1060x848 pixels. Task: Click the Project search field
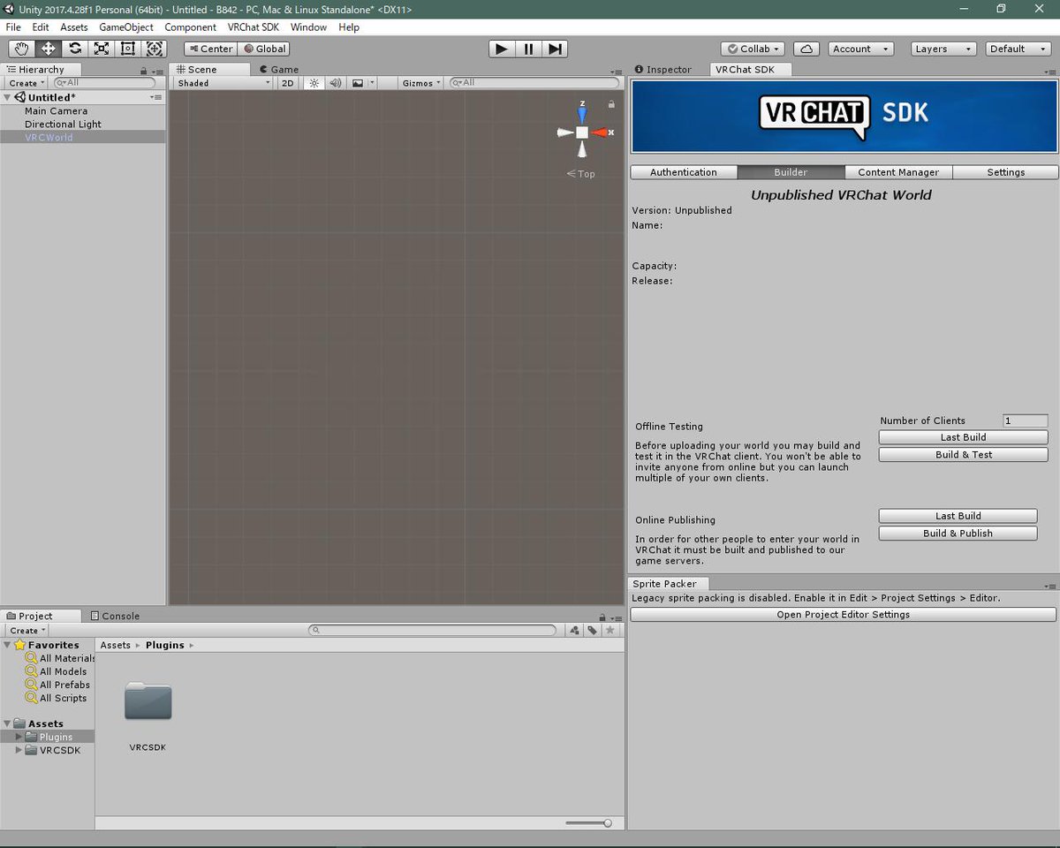click(x=433, y=631)
